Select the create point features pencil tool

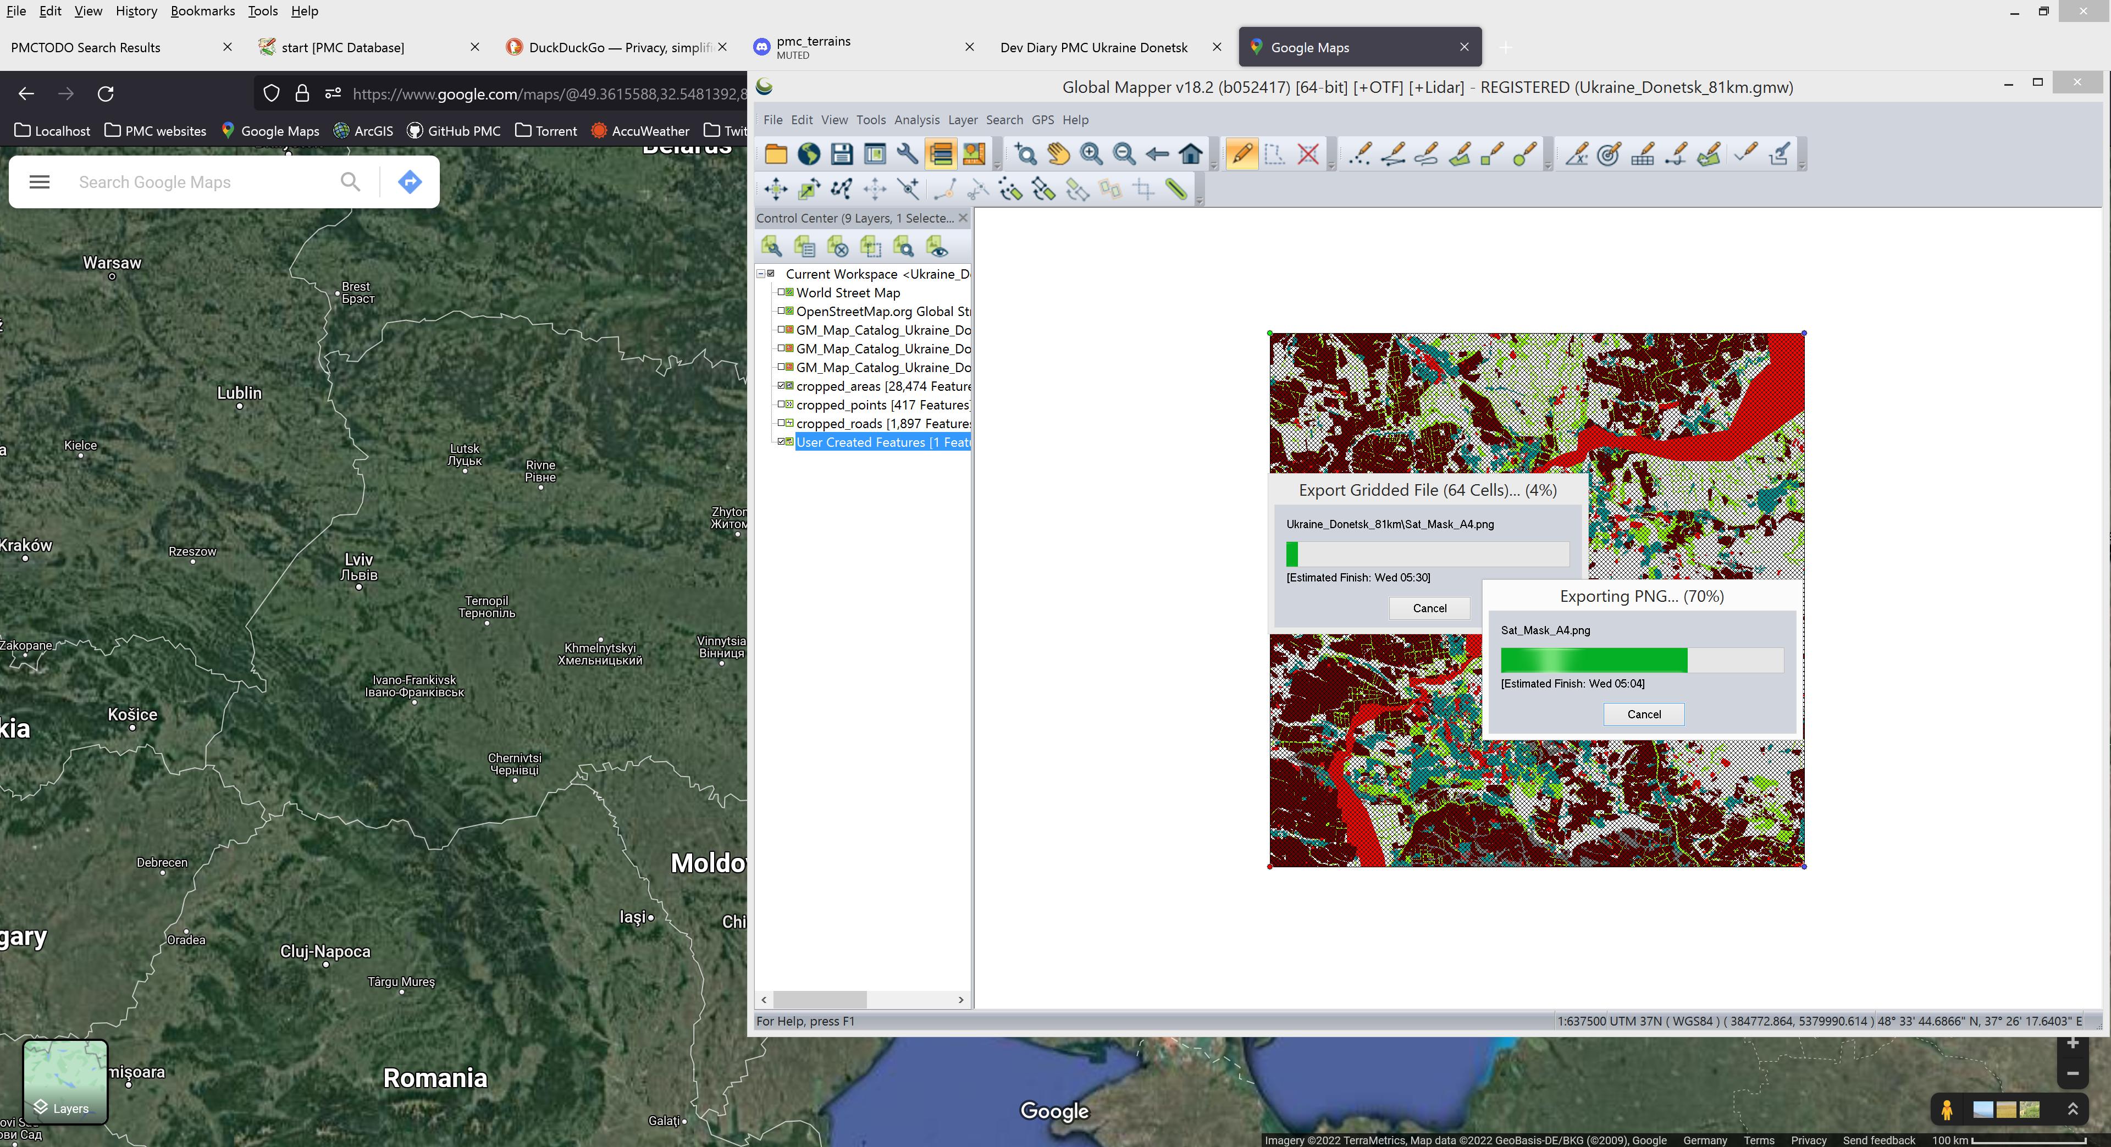tap(1361, 154)
